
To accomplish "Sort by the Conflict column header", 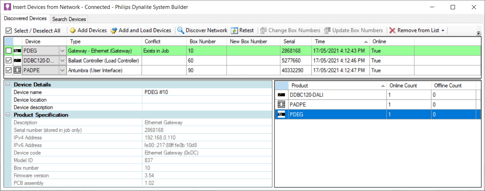I will pos(164,41).
